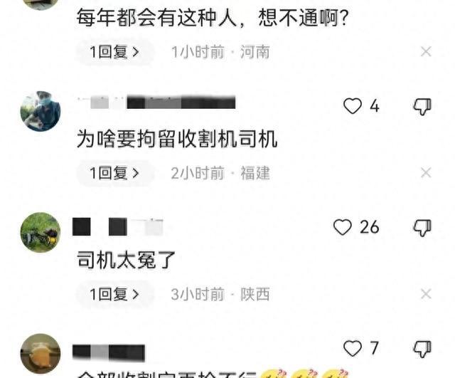The width and height of the screenshot is (455, 378).
Task: Open avatar of the 福建 commenter
Action: 41,111
